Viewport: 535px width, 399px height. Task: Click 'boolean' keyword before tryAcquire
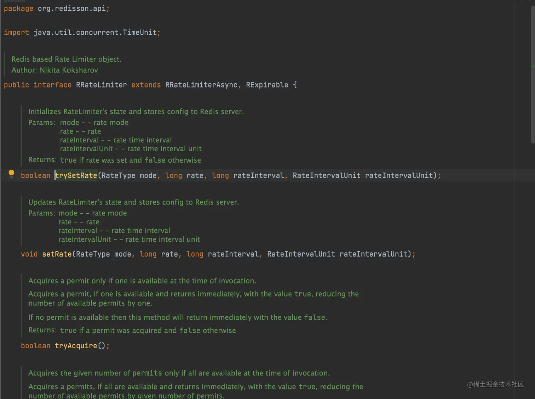[35, 346]
